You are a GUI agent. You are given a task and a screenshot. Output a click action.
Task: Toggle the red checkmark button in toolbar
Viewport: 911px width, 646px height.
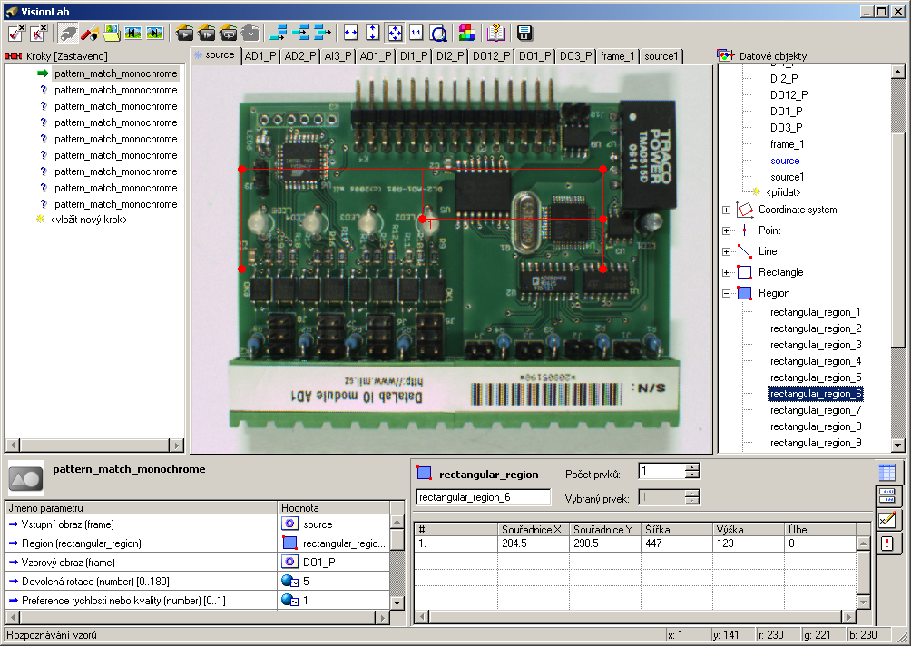16,33
